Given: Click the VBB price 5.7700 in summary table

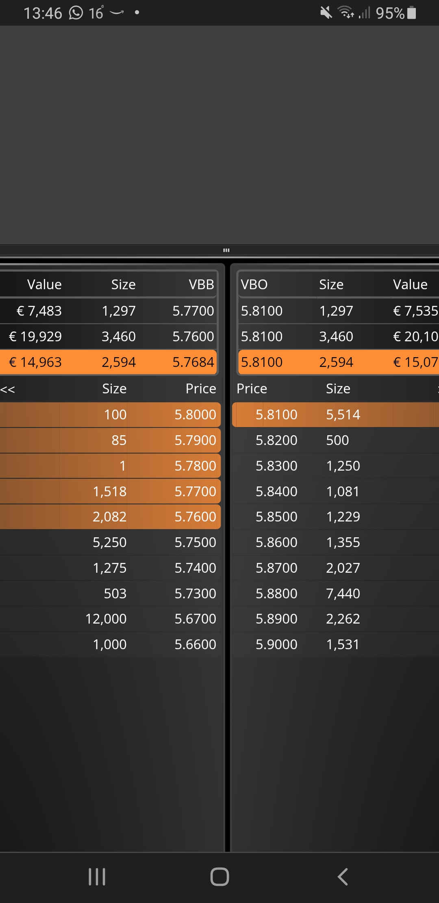Looking at the screenshot, I should [x=193, y=311].
